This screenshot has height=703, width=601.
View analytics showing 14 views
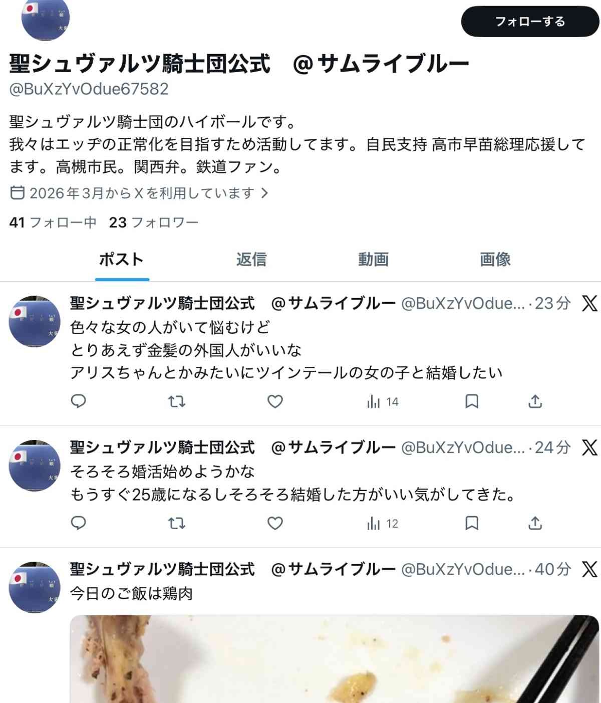pyautogui.click(x=383, y=402)
